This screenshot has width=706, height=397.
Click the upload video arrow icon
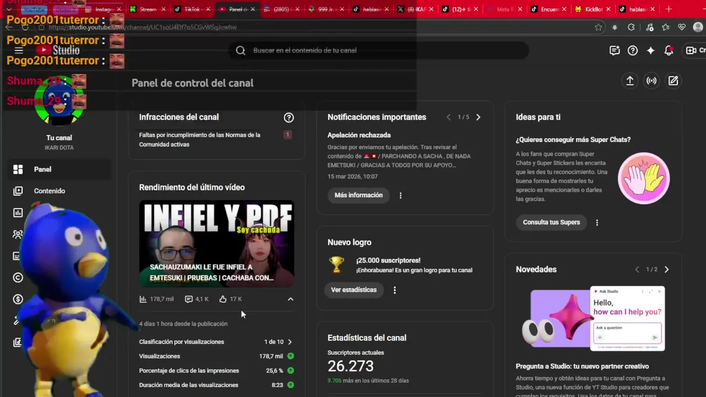pyautogui.click(x=630, y=81)
